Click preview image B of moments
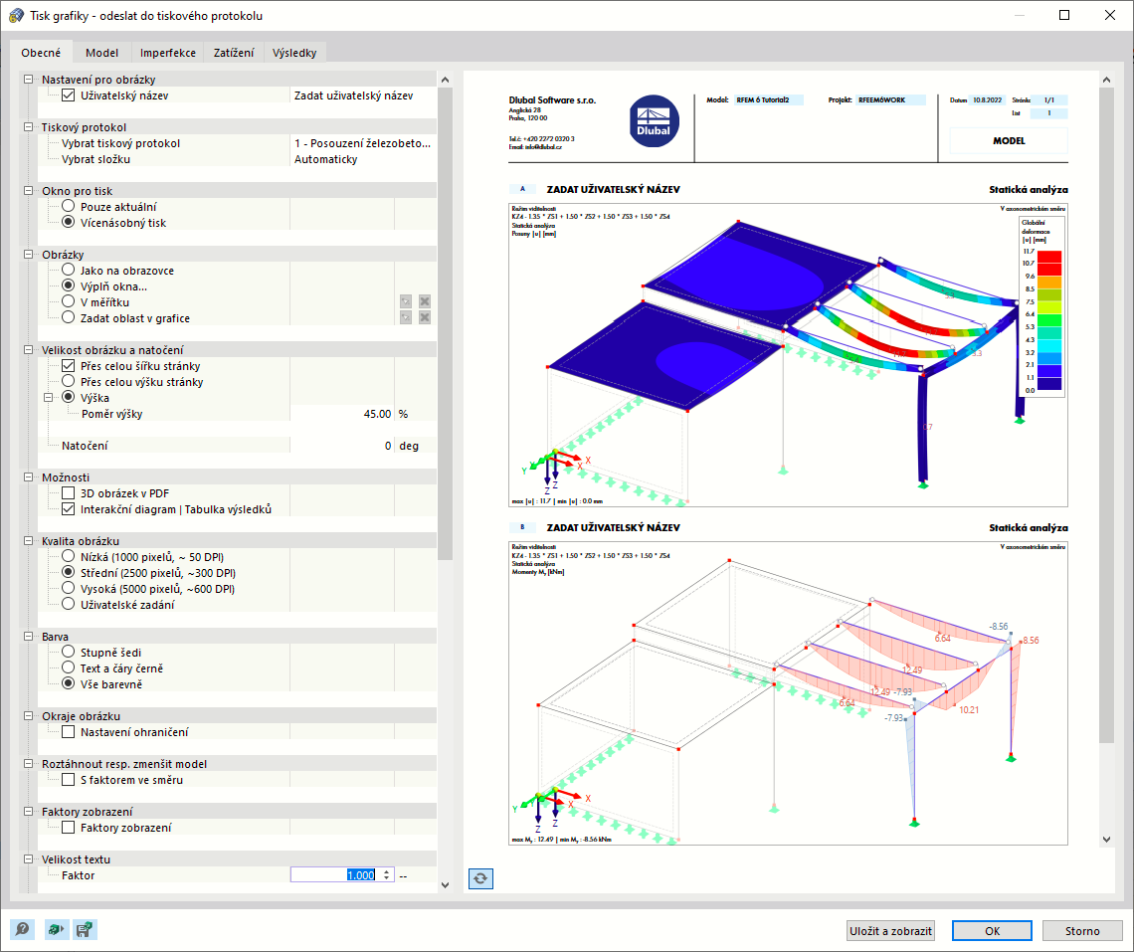The width and height of the screenshot is (1134, 952). (788, 693)
